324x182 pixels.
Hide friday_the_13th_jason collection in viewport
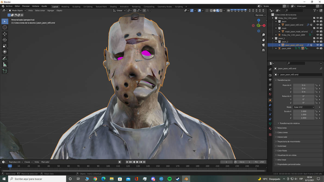317,18
